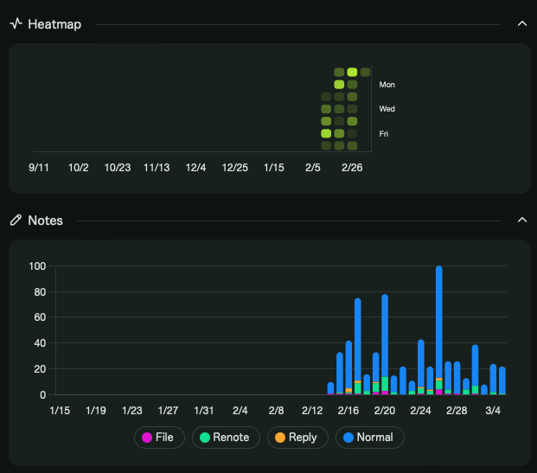The width and height of the screenshot is (537, 473).
Task: Click the green Renote color dot
Action: 205,438
